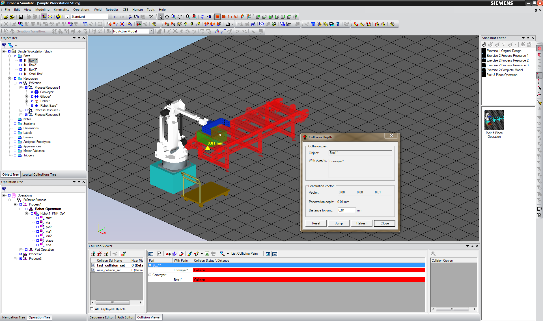Click the Remove Collision Set icon
Image resolution: width=543 pixels, height=321 pixels.
[x=99, y=254]
